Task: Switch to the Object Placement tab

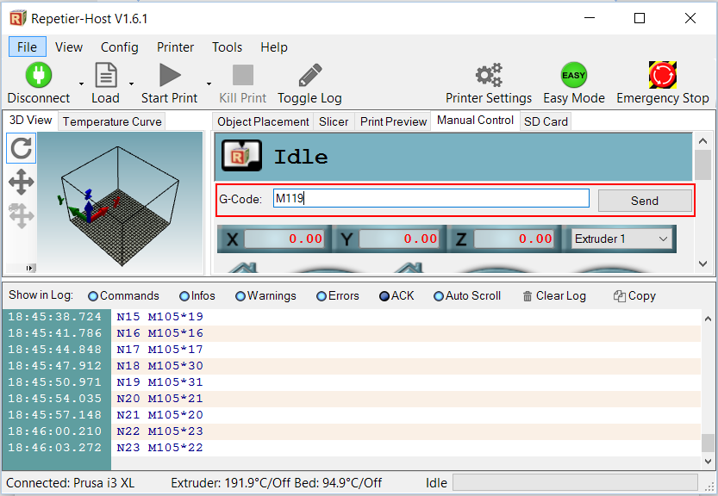Action: tap(263, 121)
